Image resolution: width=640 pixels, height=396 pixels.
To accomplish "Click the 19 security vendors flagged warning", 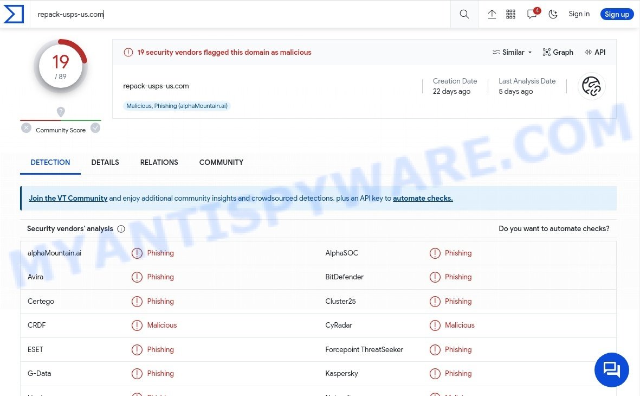I will [224, 52].
